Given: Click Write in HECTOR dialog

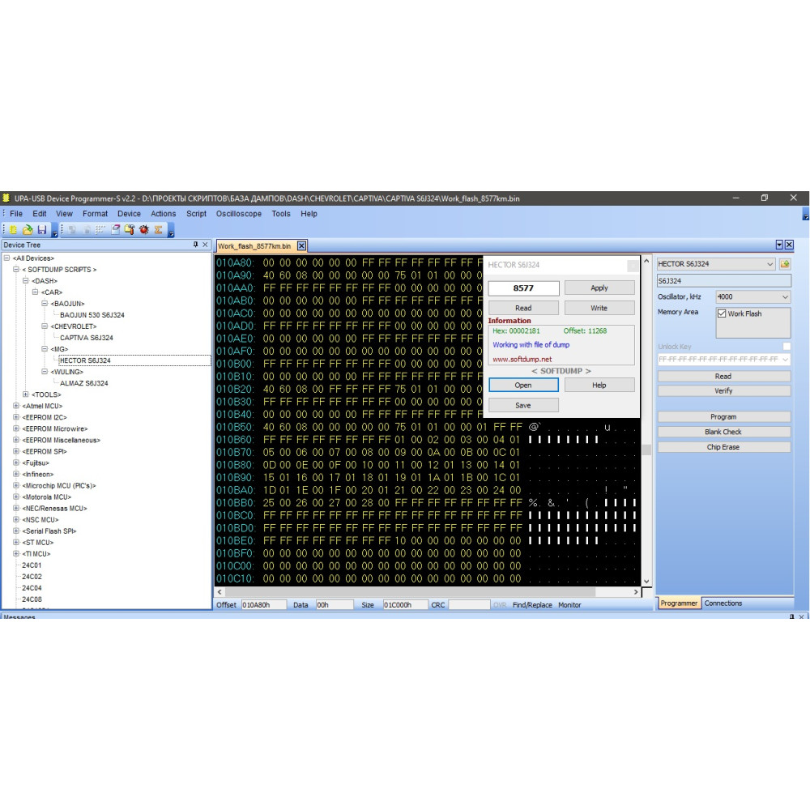Looking at the screenshot, I should pos(599,308).
